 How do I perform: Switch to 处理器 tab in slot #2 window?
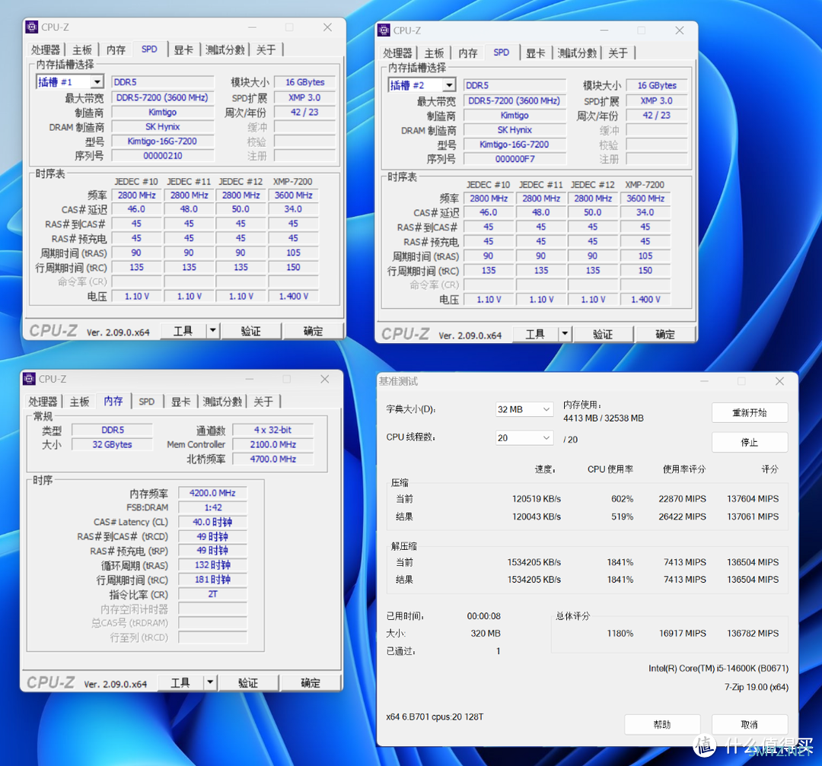pos(398,53)
